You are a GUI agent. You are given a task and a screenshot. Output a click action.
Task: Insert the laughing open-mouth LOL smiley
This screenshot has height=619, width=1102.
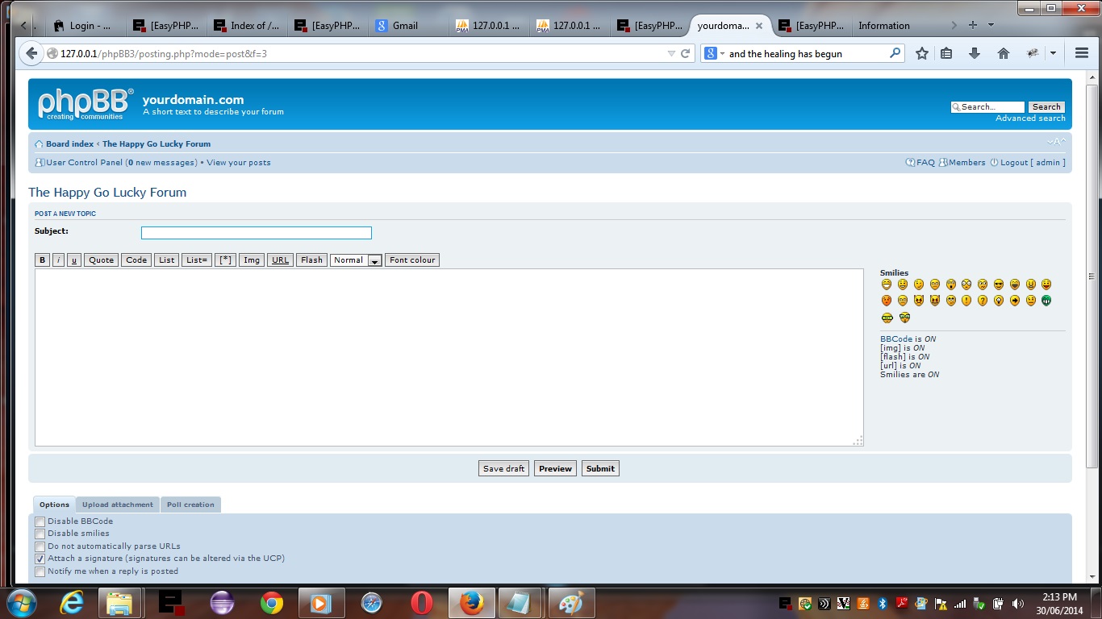click(1015, 285)
